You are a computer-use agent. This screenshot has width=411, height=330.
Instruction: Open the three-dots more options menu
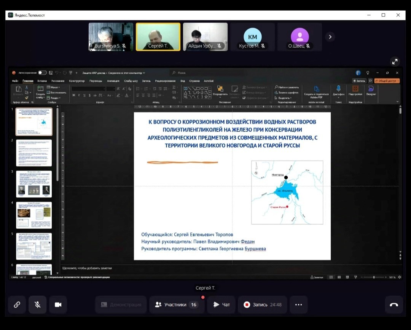tap(298, 304)
